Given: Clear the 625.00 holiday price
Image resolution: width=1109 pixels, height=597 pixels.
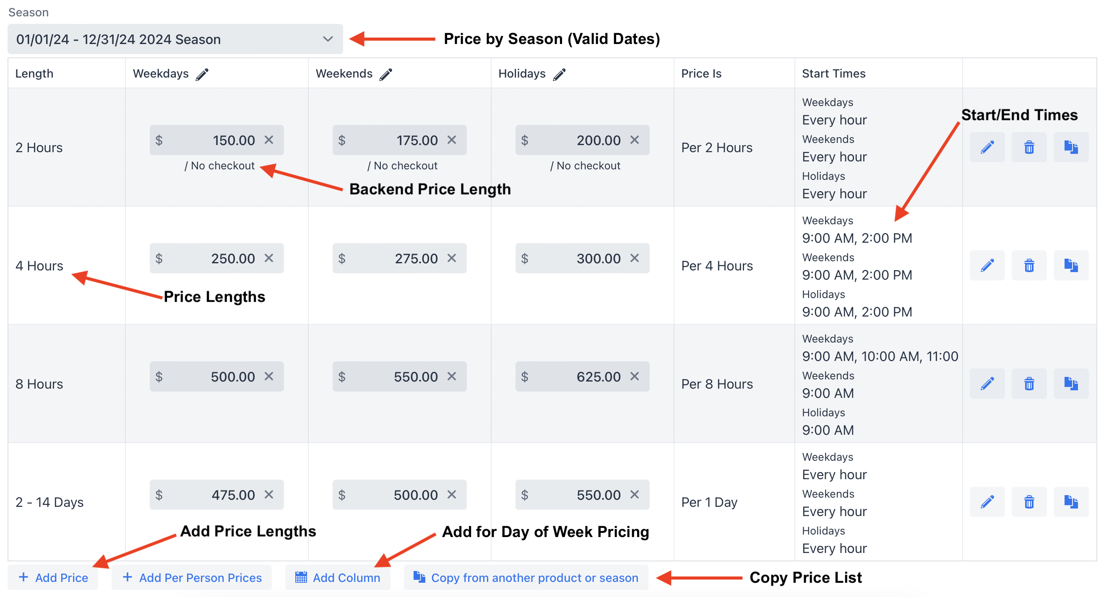Looking at the screenshot, I should (635, 376).
